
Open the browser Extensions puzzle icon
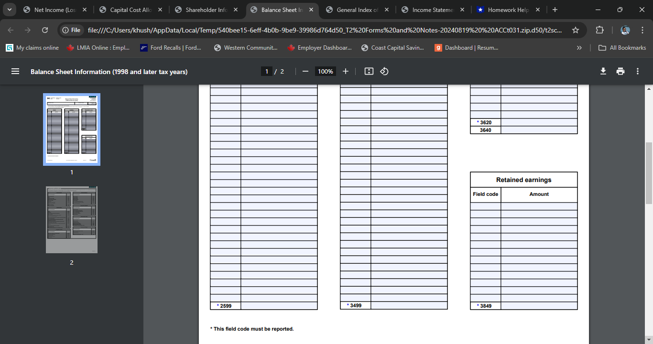click(x=599, y=30)
